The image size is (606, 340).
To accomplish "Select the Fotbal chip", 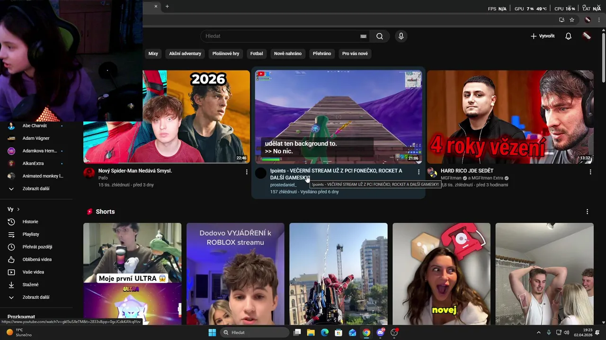I will pos(257,53).
